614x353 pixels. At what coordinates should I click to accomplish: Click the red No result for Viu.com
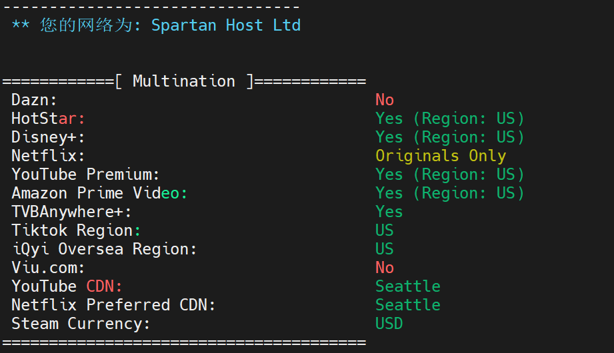(385, 268)
